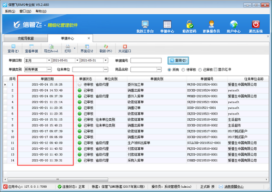Open 用户中心 globe icon
Viewport: 272px width, 192px height.
point(233,25)
